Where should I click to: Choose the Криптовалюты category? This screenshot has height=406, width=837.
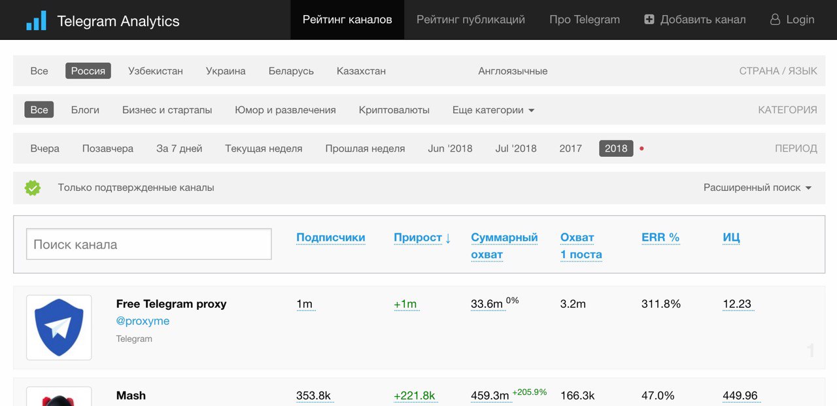[394, 110]
